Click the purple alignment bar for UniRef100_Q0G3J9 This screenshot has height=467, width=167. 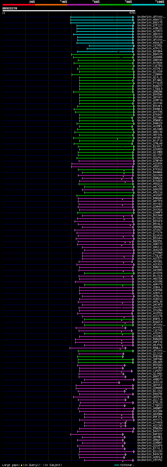[101, 382]
